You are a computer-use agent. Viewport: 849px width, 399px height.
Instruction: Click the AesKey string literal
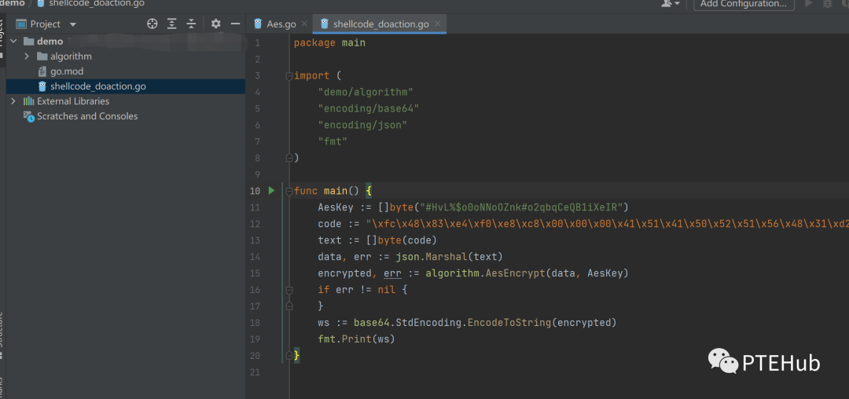click(520, 207)
